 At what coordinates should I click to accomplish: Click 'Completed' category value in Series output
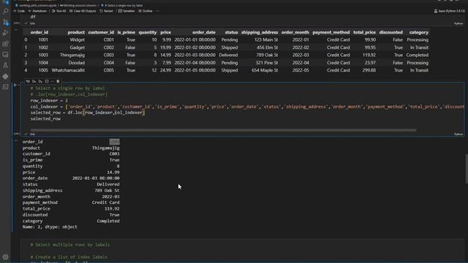(108, 221)
